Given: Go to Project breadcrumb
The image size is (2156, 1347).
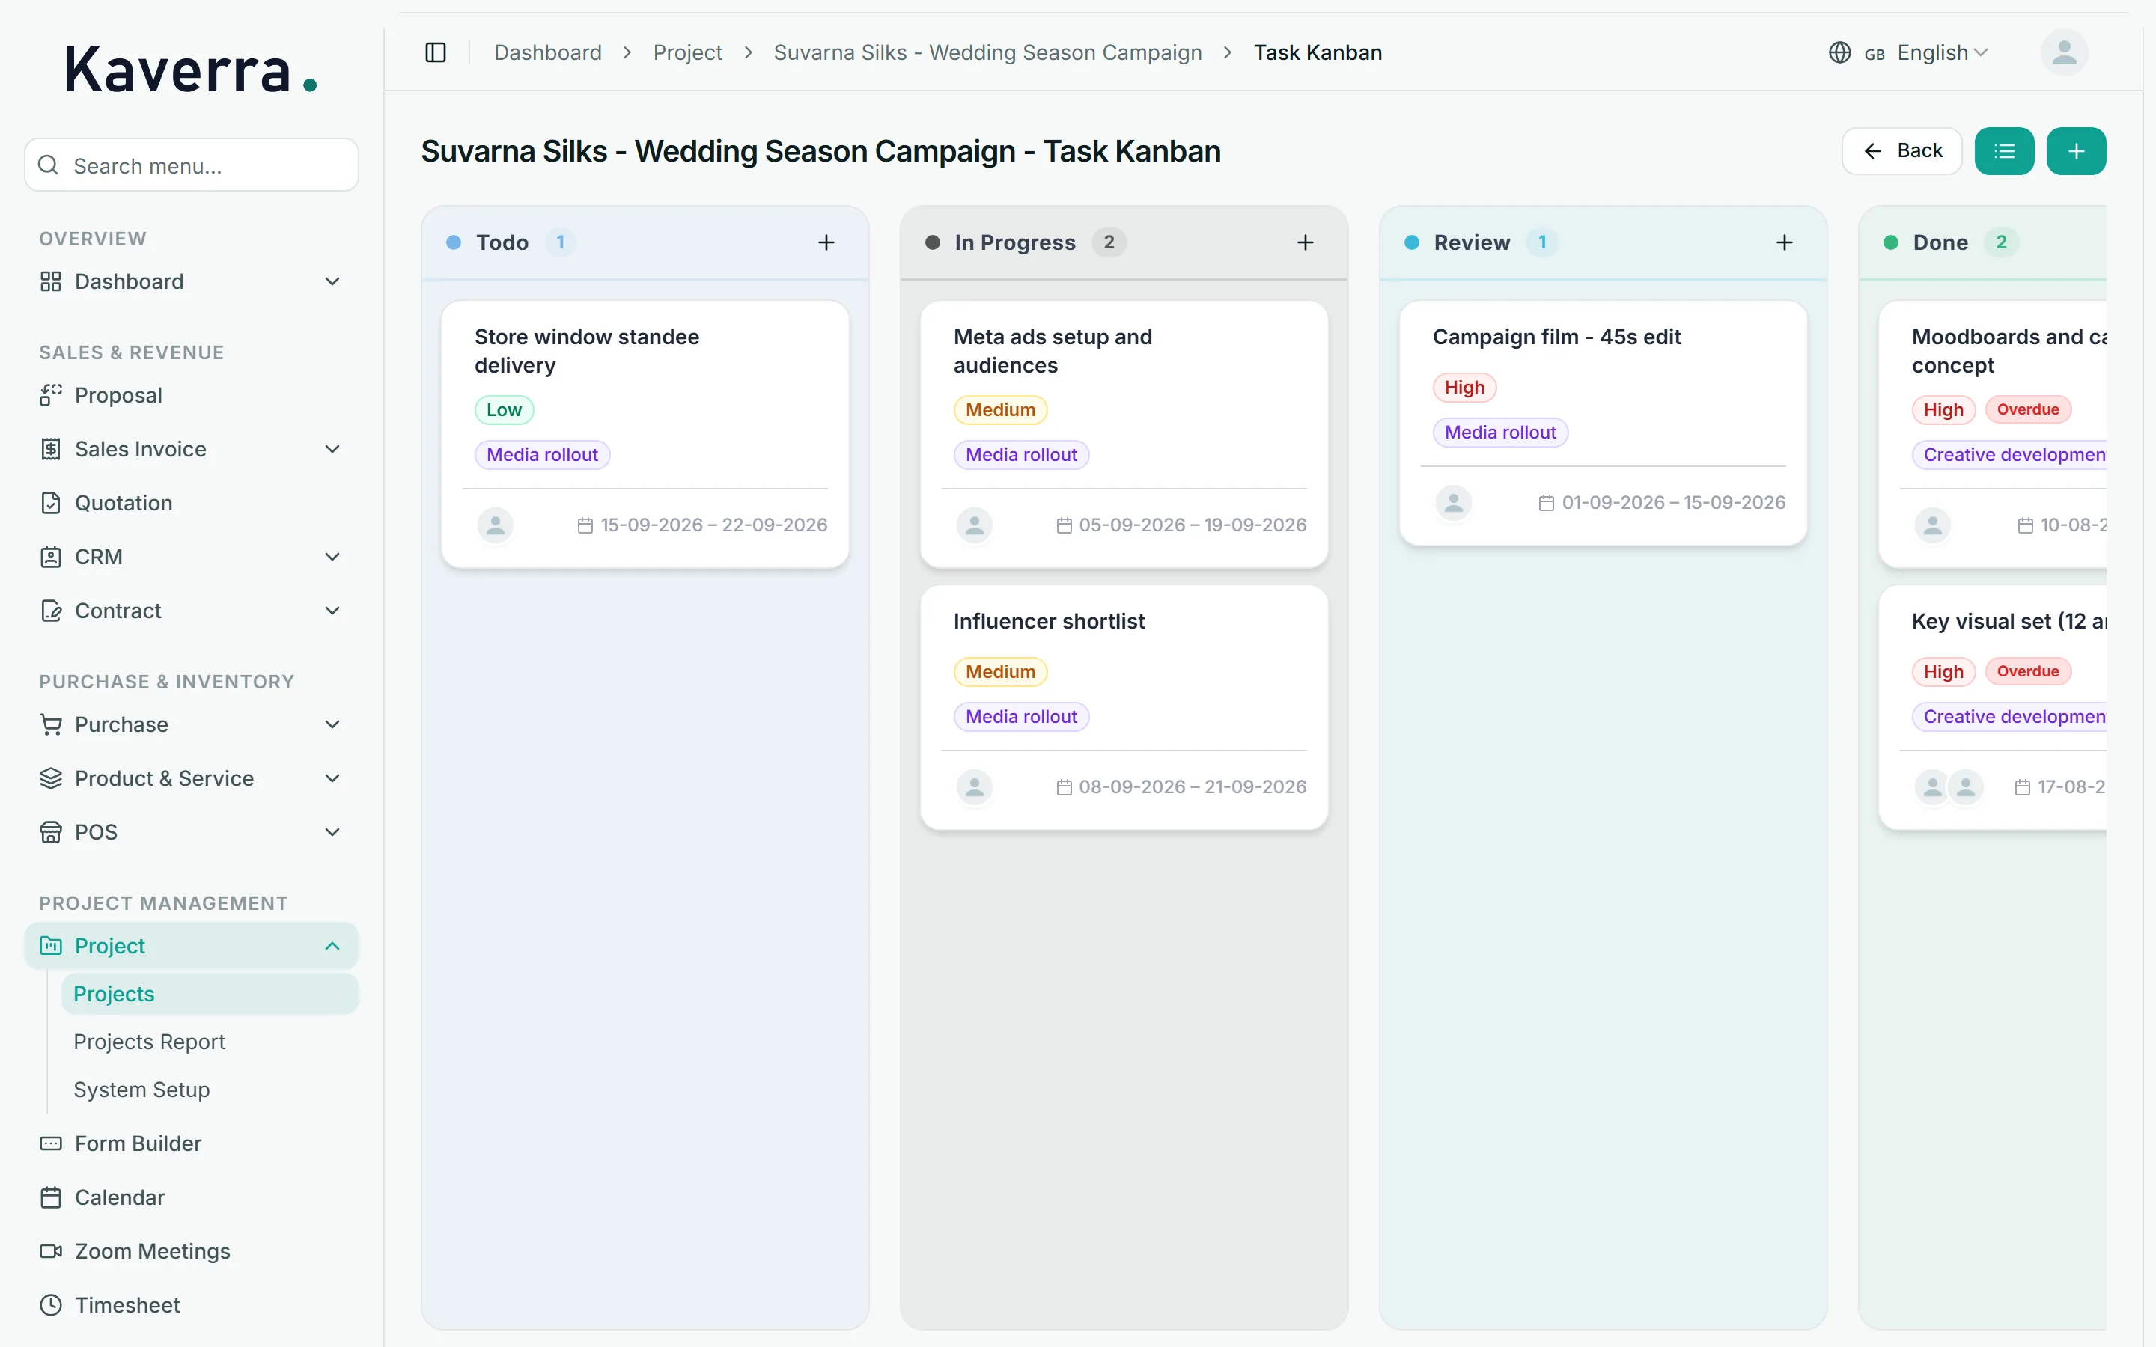Looking at the screenshot, I should pyautogui.click(x=687, y=52).
